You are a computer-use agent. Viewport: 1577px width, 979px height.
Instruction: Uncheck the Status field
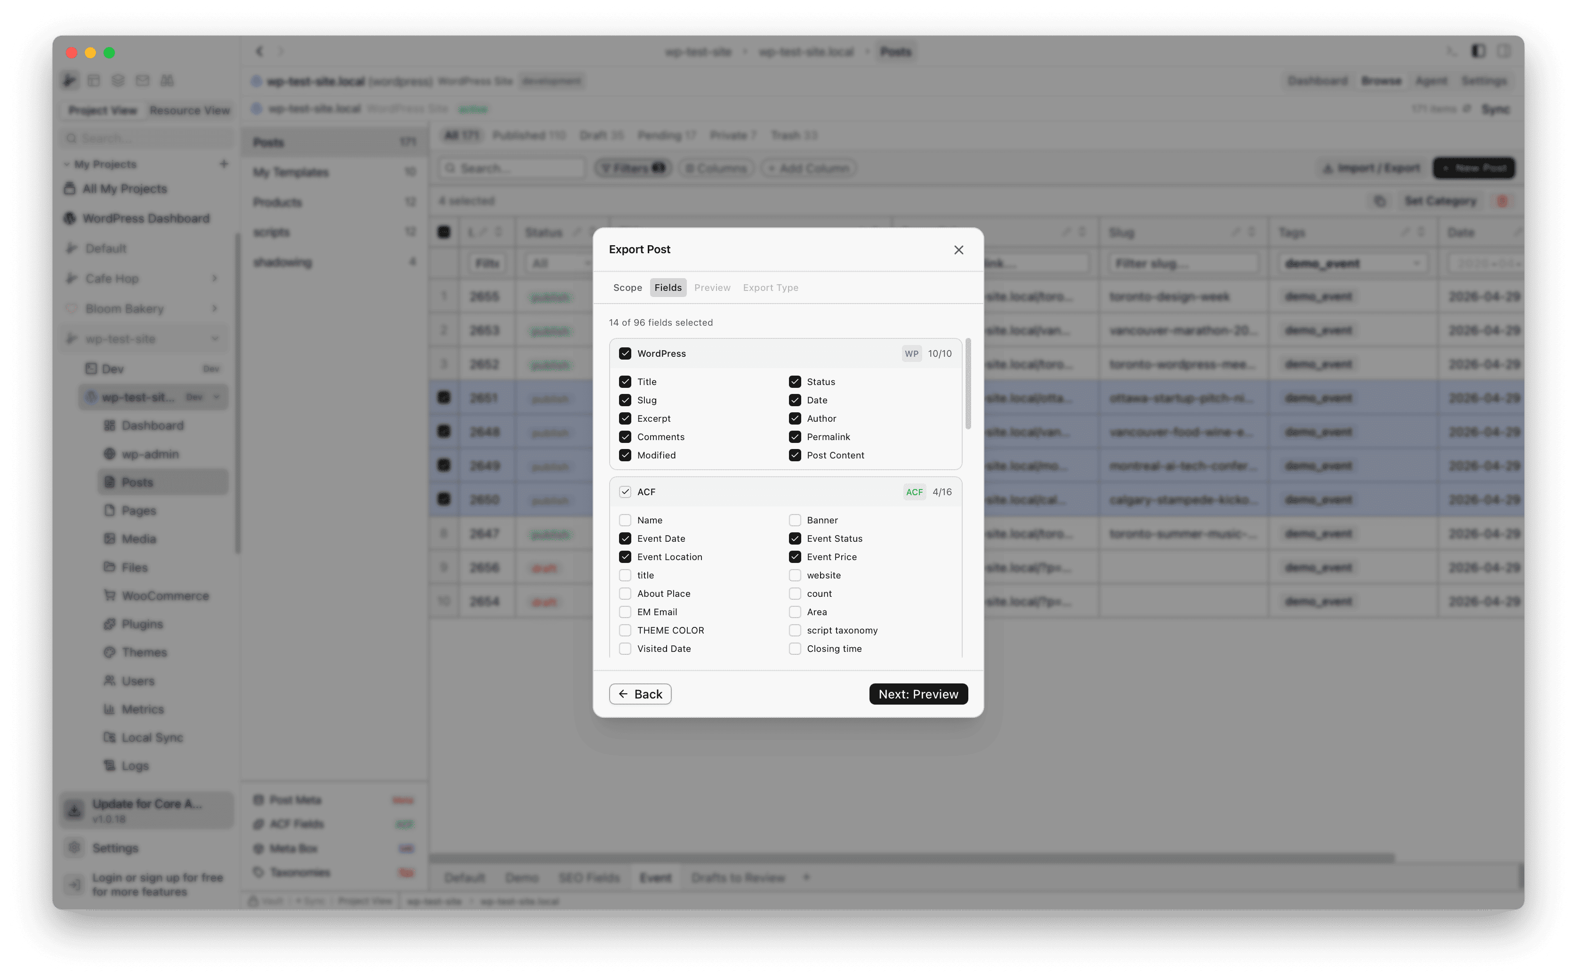pos(795,382)
